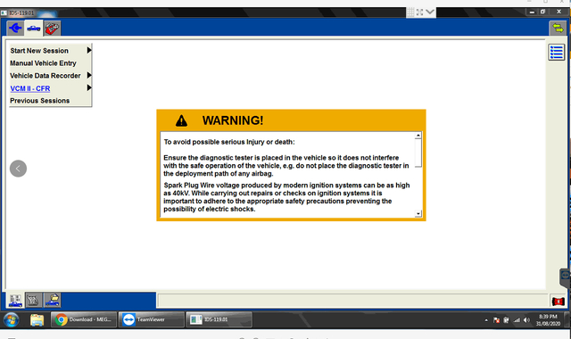The height and width of the screenshot is (339, 571).
Task: Click the WARNING! heading text
Action: (233, 120)
